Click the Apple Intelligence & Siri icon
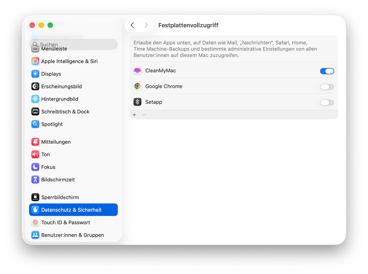Screen dimensions: 368x274 [35, 61]
